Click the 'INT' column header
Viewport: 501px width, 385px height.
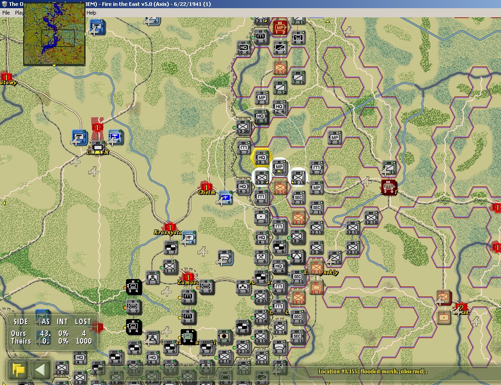click(62, 321)
